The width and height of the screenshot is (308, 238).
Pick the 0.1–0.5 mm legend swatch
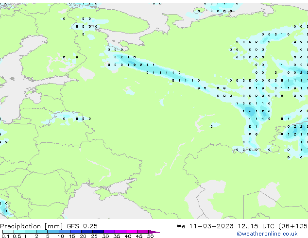point(8,232)
